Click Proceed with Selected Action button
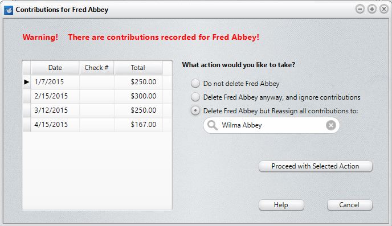 [316, 166]
